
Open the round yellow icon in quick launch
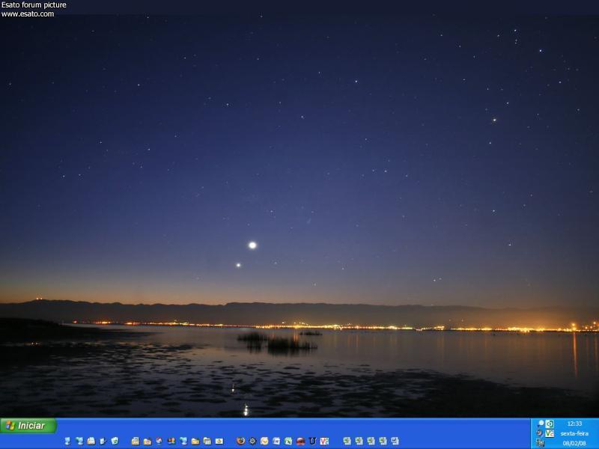tap(264, 441)
